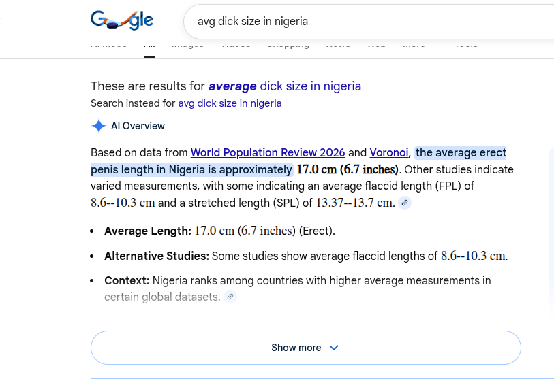Click the source link icon after "13.7 cm."

pos(405,203)
